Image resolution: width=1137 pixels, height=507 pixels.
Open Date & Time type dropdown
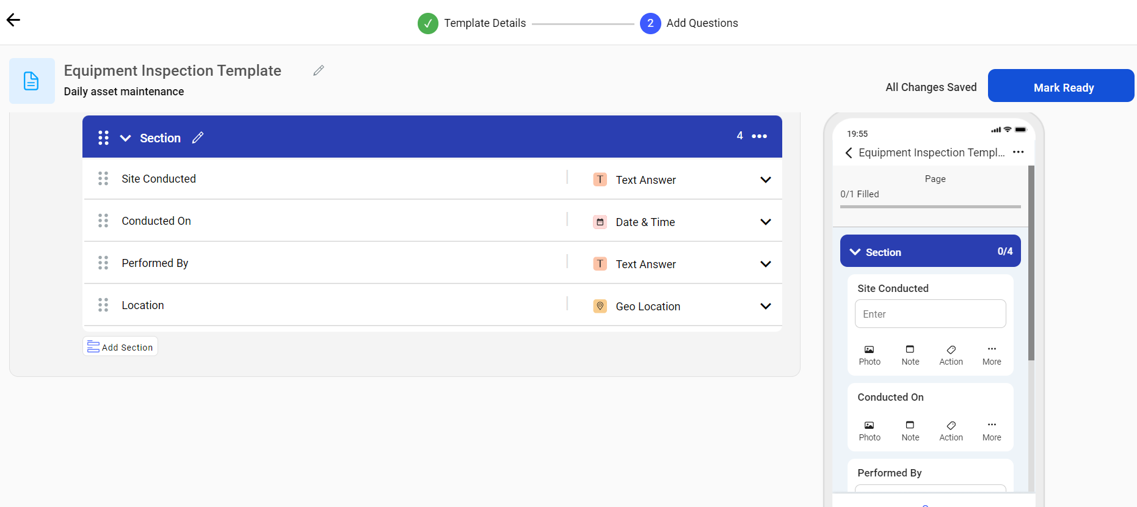pos(765,222)
